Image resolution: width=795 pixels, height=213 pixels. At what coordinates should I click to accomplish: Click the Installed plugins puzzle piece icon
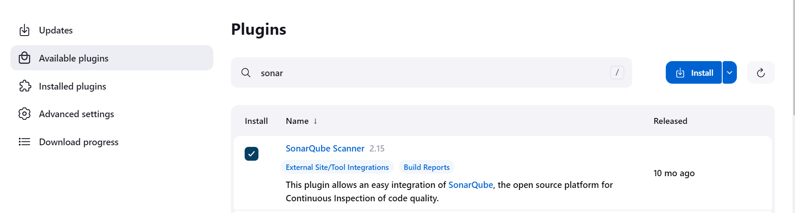25,86
